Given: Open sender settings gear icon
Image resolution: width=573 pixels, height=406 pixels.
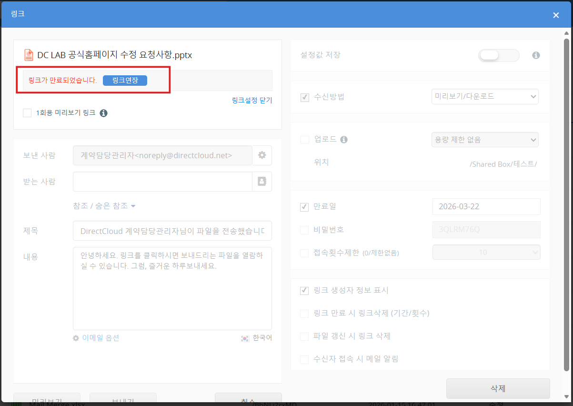Looking at the screenshot, I should [x=261, y=155].
